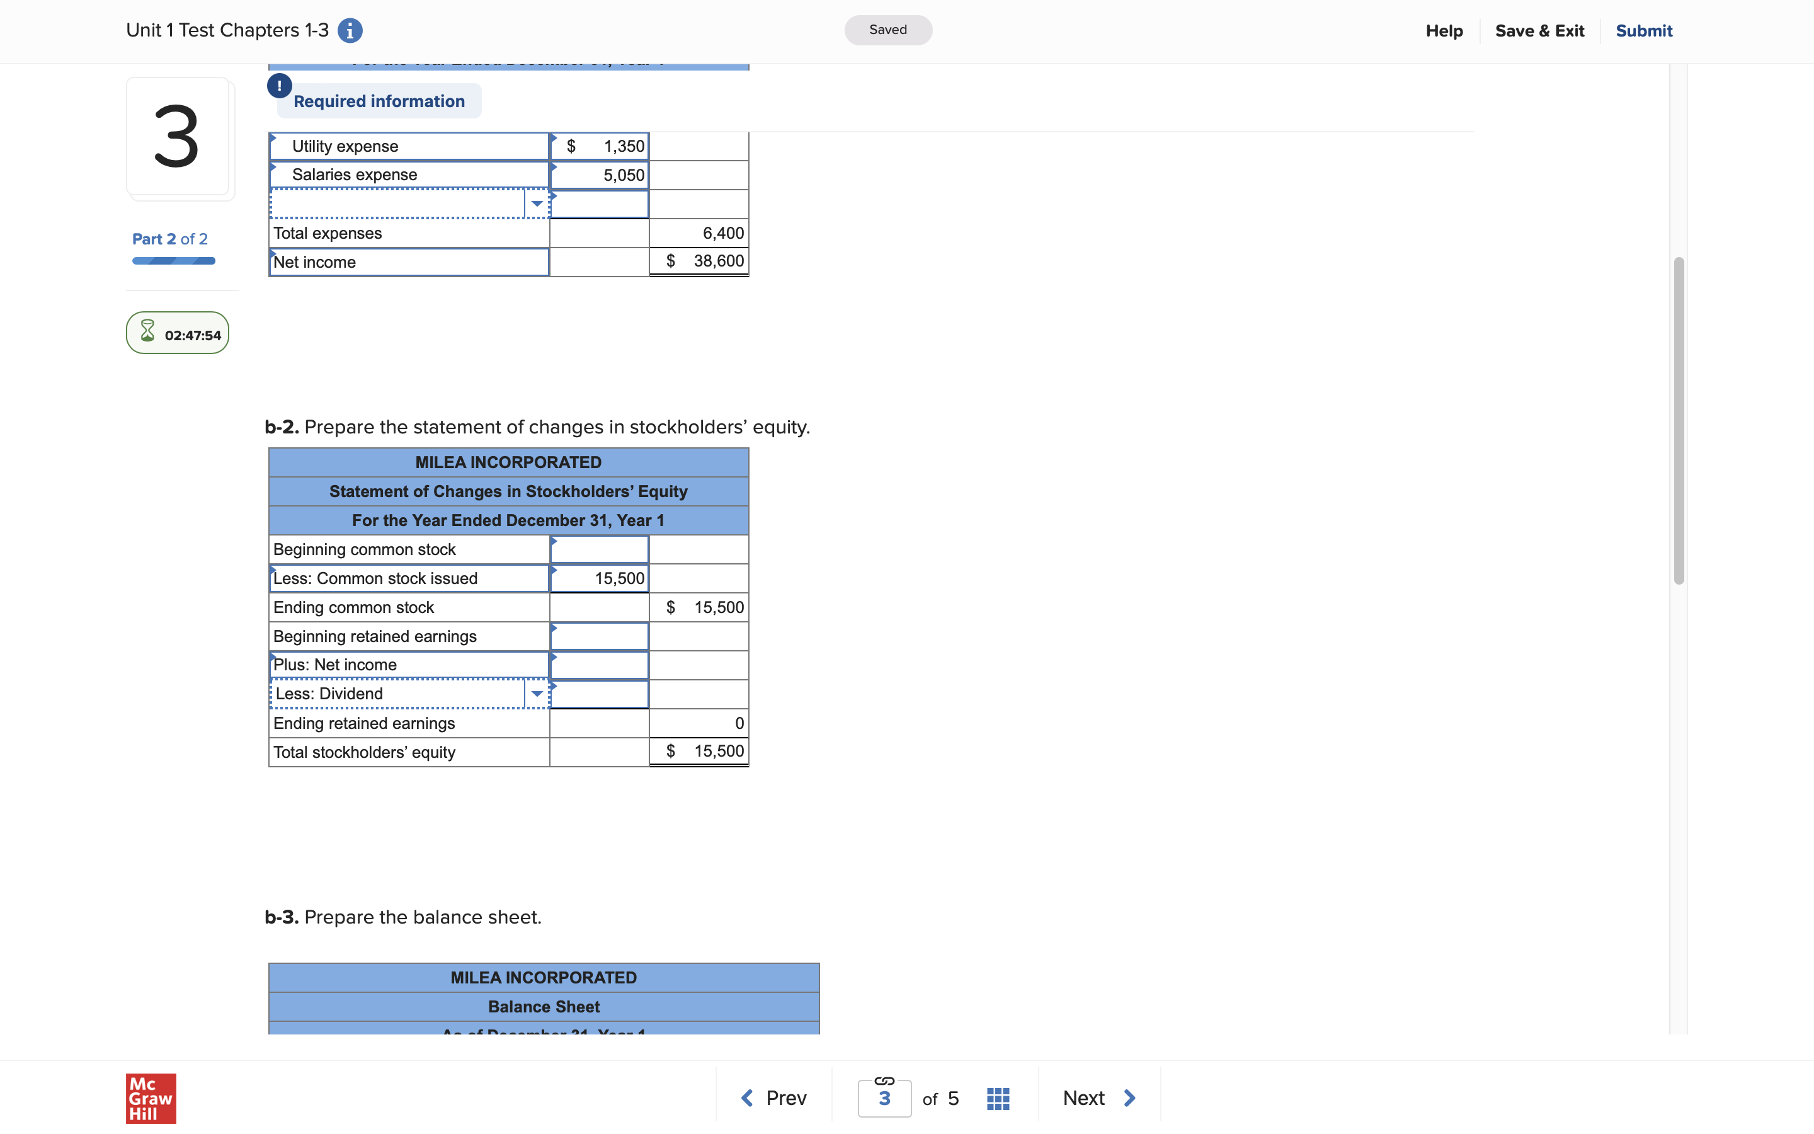This screenshot has width=1814, height=1134.
Task: Click the question number 3 input box
Action: click(884, 1099)
